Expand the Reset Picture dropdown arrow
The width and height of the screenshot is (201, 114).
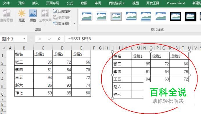coord(74,23)
